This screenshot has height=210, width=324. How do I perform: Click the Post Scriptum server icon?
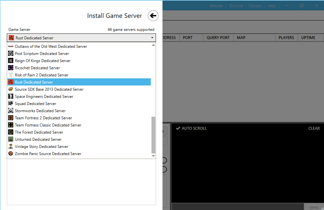tap(11, 53)
